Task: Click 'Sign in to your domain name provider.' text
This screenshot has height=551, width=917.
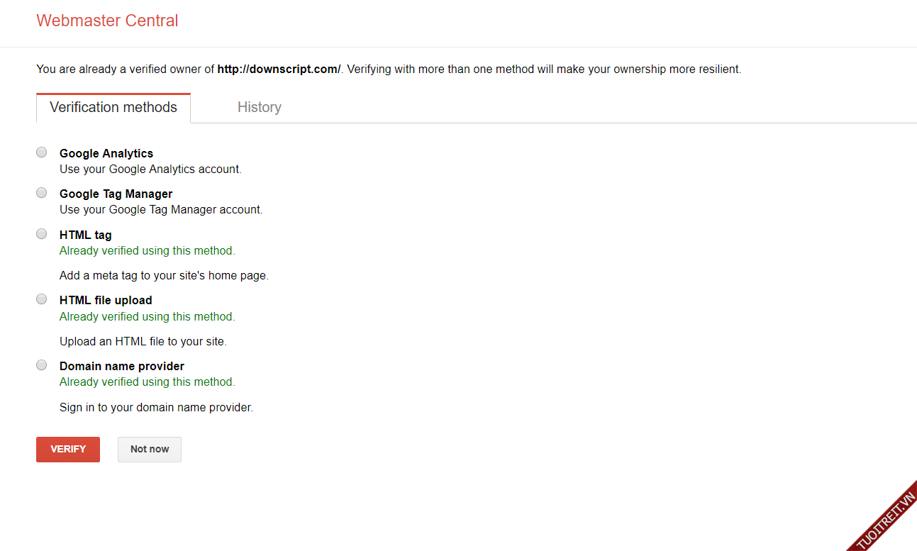Action: tap(156, 408)
